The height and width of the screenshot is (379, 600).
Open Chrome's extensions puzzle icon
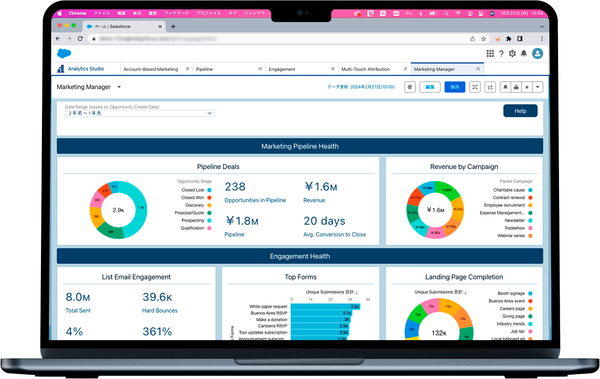[509, 39]
